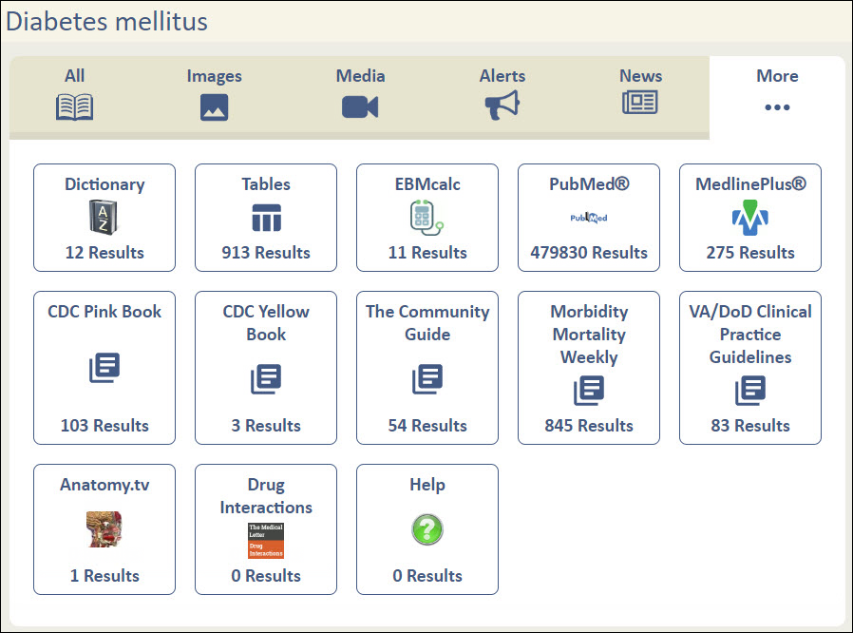Open the Tables grid icon
Image resolution: width=853 pixels, height=633 pixels.
[x=266, y=219]
